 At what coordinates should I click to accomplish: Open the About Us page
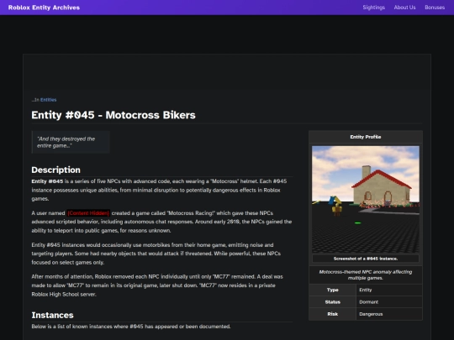point(404,8)
